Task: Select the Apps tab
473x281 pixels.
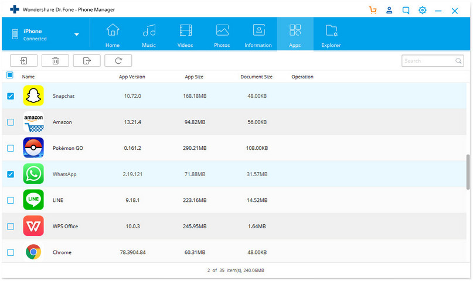Action: 295,35
